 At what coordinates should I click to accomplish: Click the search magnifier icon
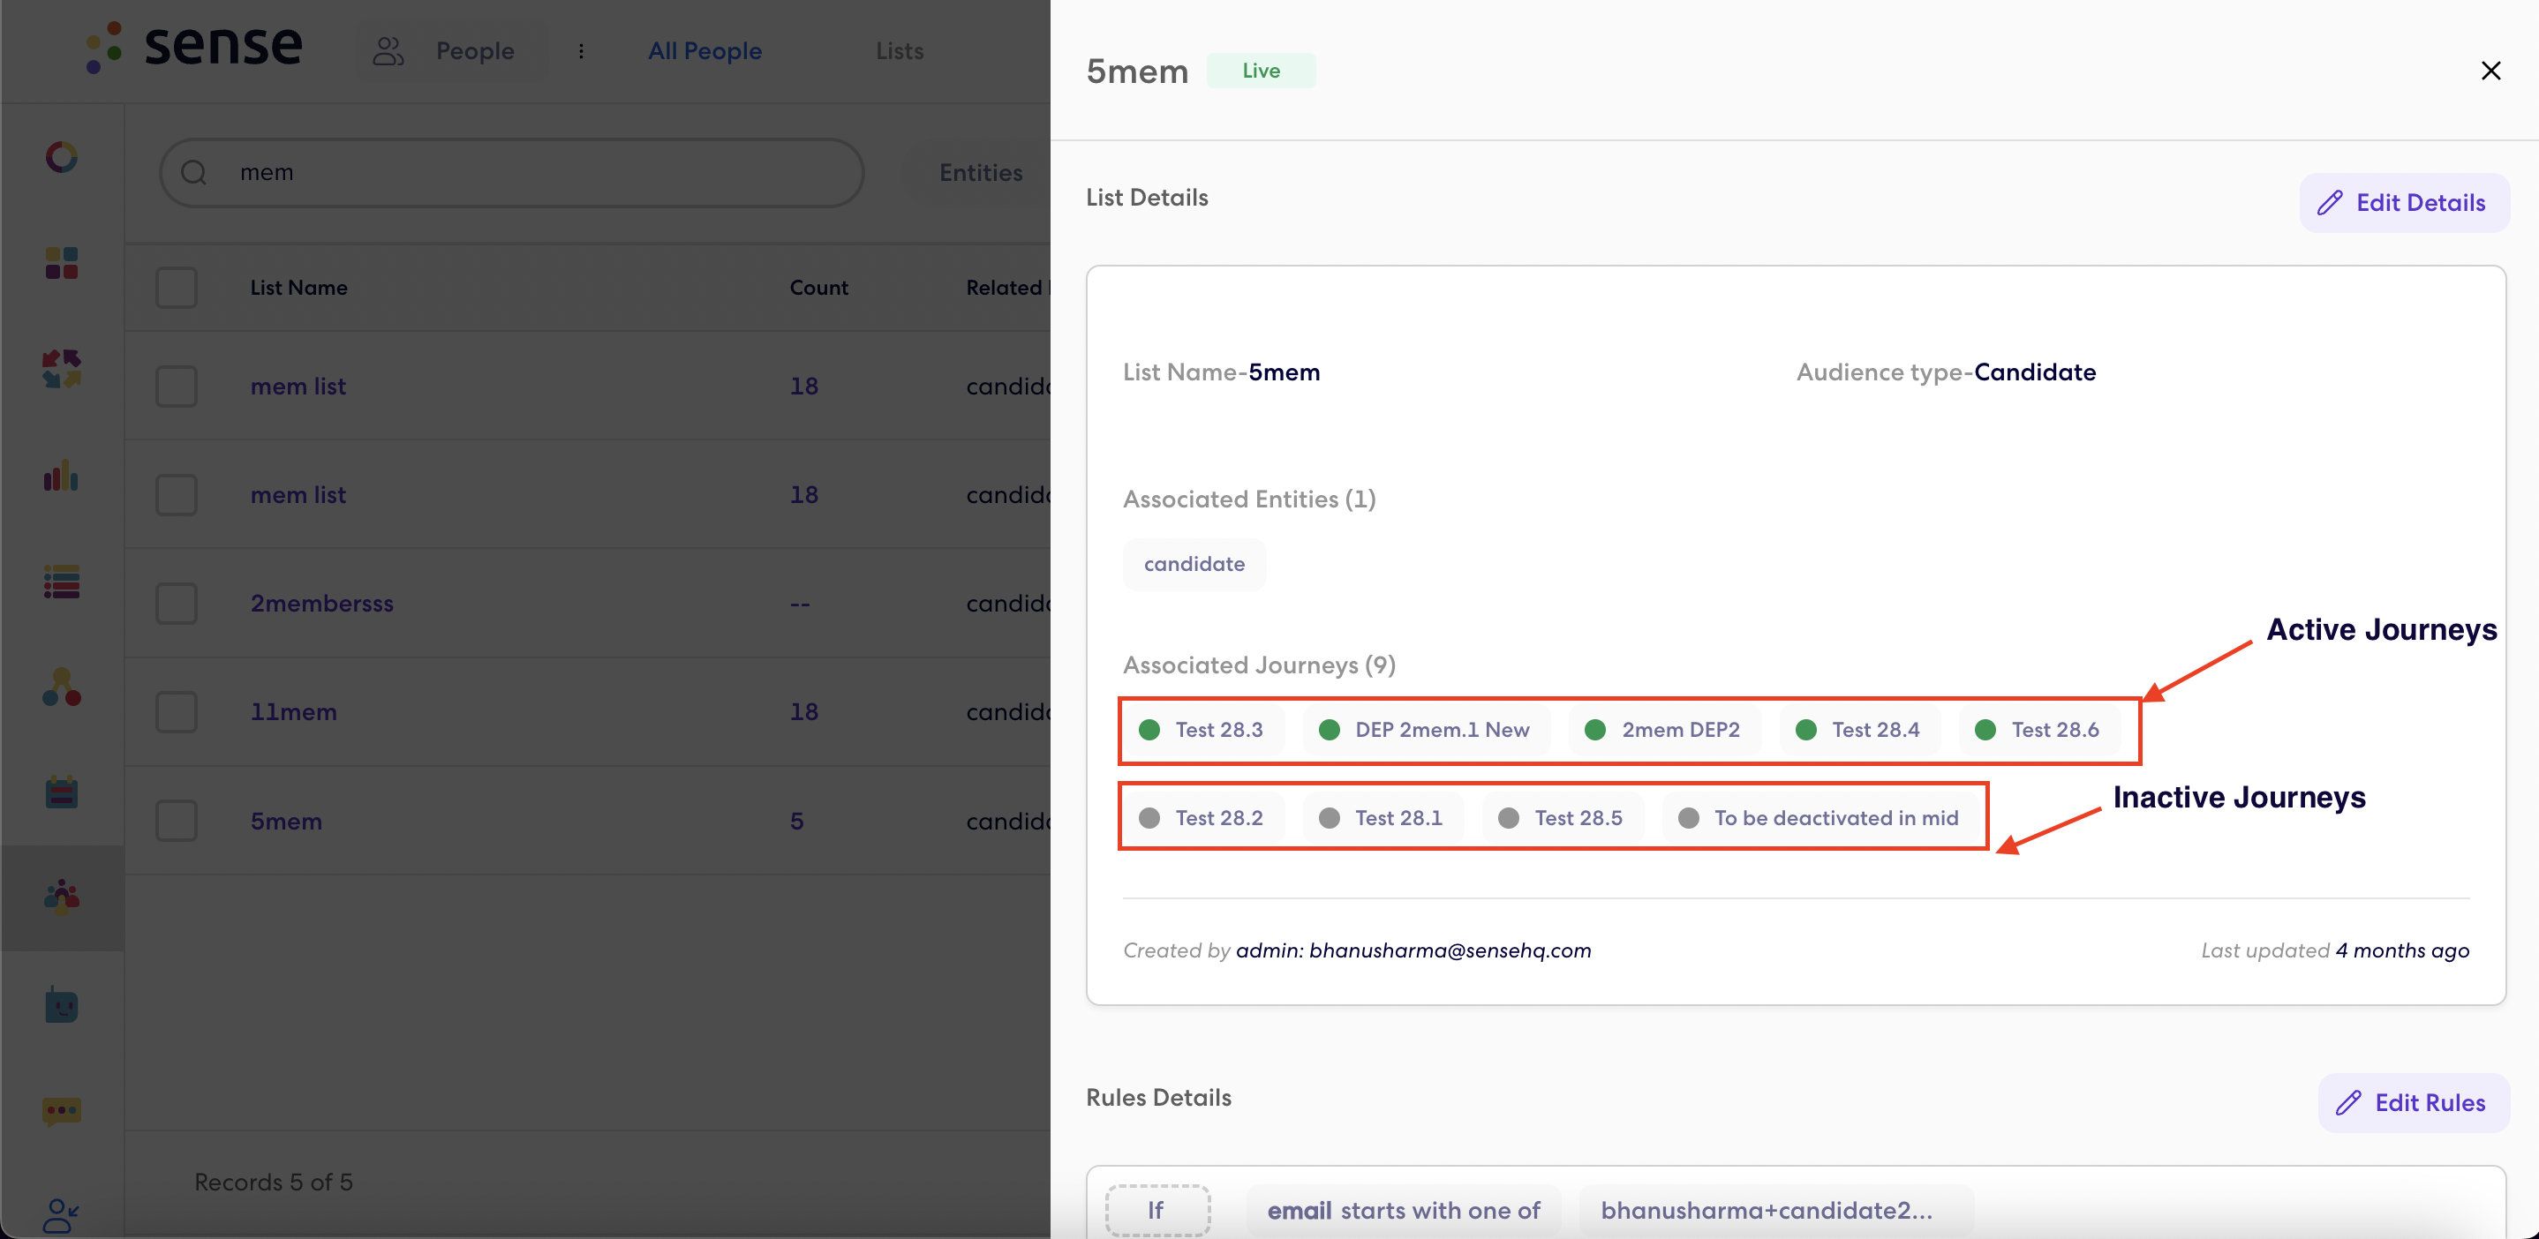(x=194, y=172)
